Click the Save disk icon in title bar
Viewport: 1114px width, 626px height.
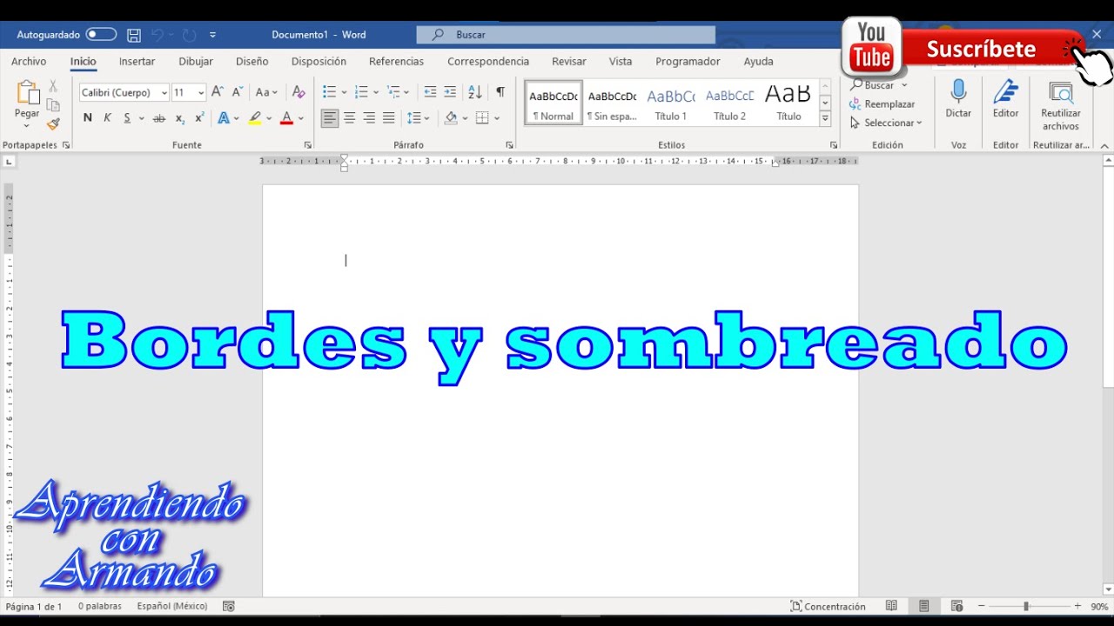134,35
